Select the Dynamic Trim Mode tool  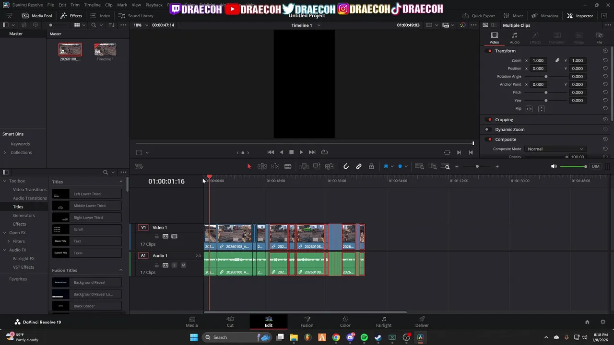click(275, 166)
